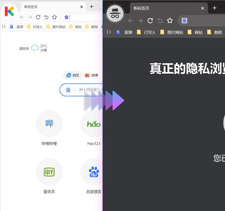Open 网站 bookmark folder in light window
225x211 pixels.
tap(75, 27)
